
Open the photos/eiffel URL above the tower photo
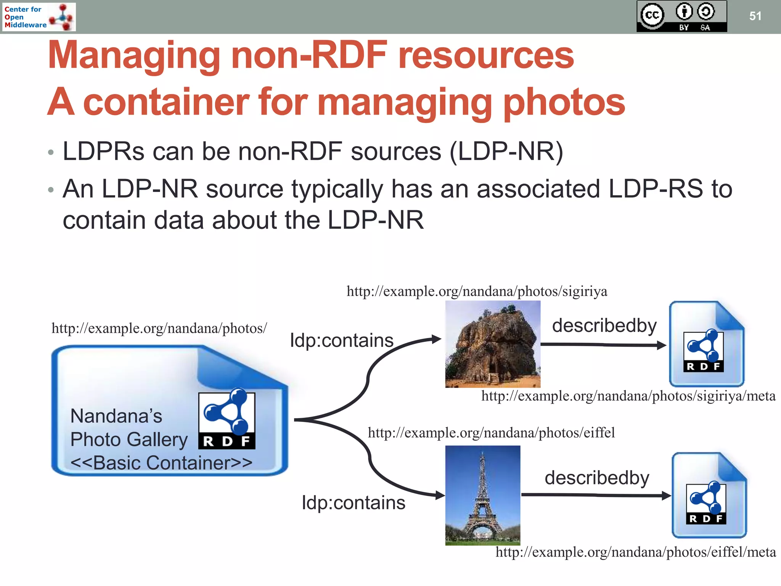(491, 433)
